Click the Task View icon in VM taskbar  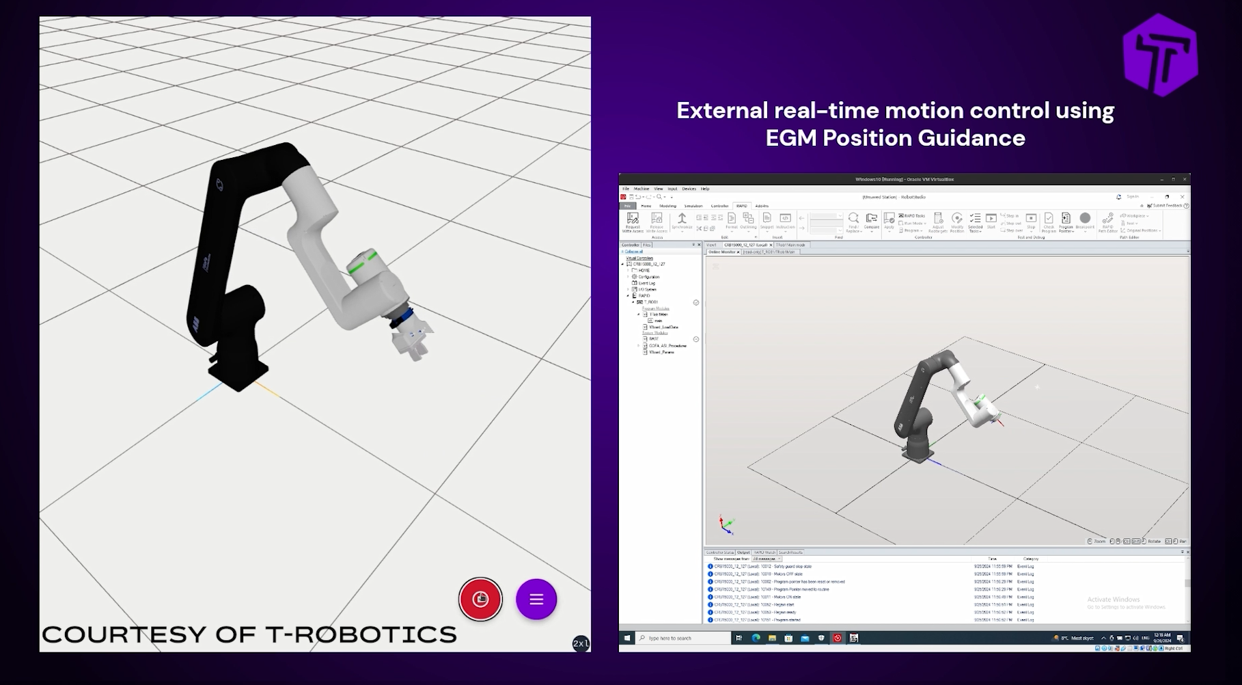pos(739,638)
